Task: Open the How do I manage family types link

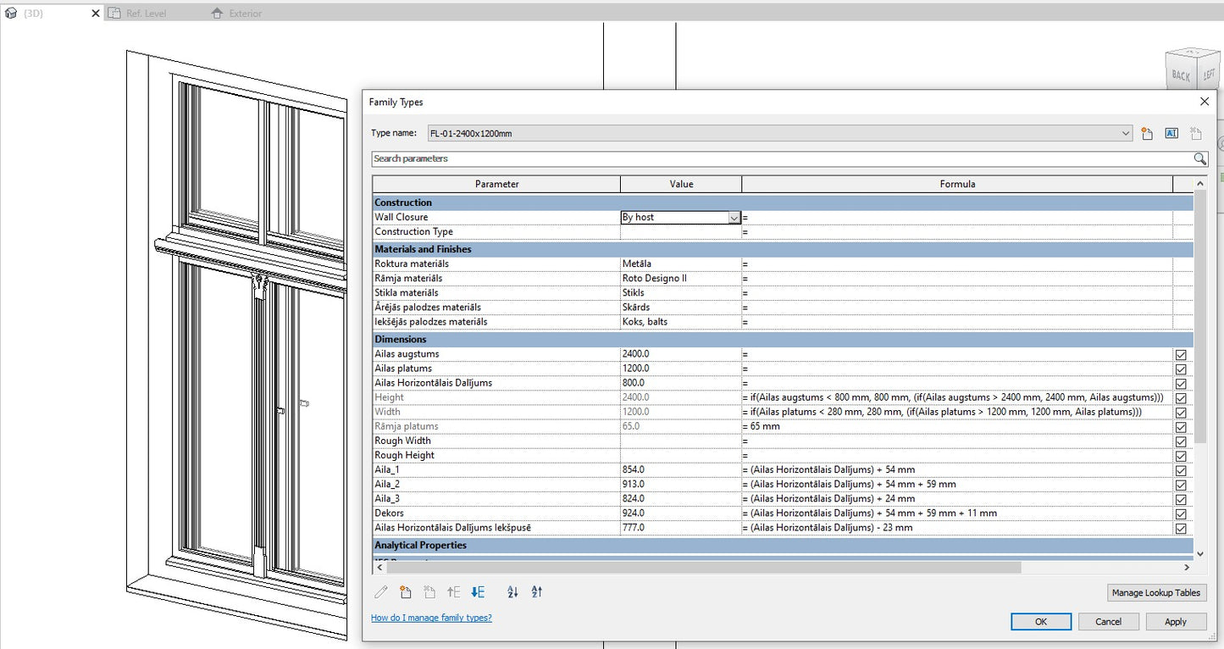Action: click(x=431, y=618)
